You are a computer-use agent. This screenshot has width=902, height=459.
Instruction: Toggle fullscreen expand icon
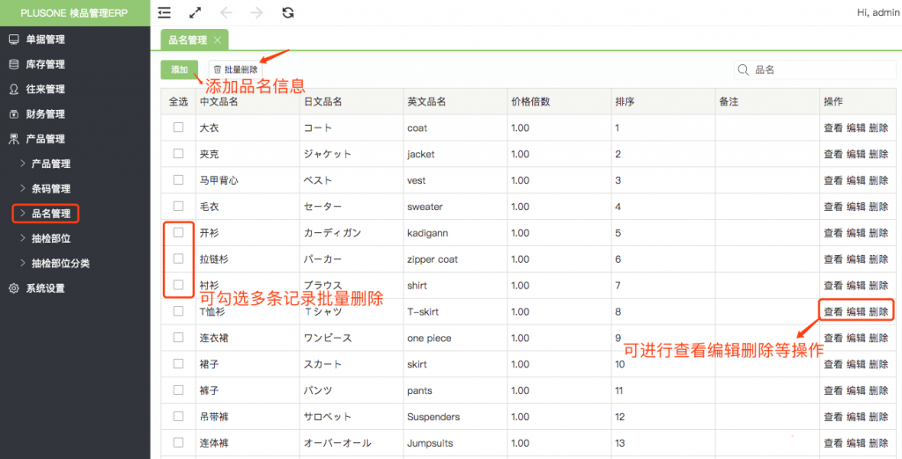tap(195, 12)
